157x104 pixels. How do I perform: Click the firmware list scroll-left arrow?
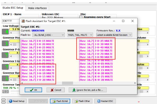pos(22,83)
